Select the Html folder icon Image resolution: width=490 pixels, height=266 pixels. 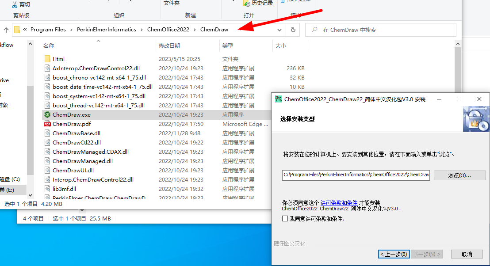[47, 59]
